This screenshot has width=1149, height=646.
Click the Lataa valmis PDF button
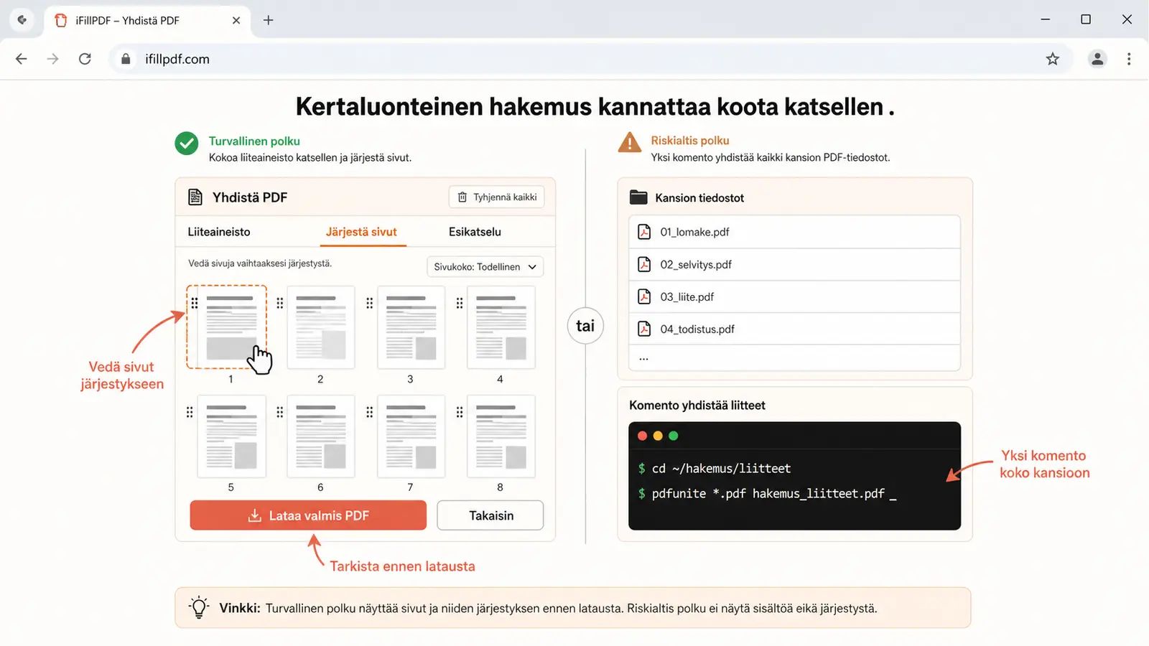coord(308,515)
